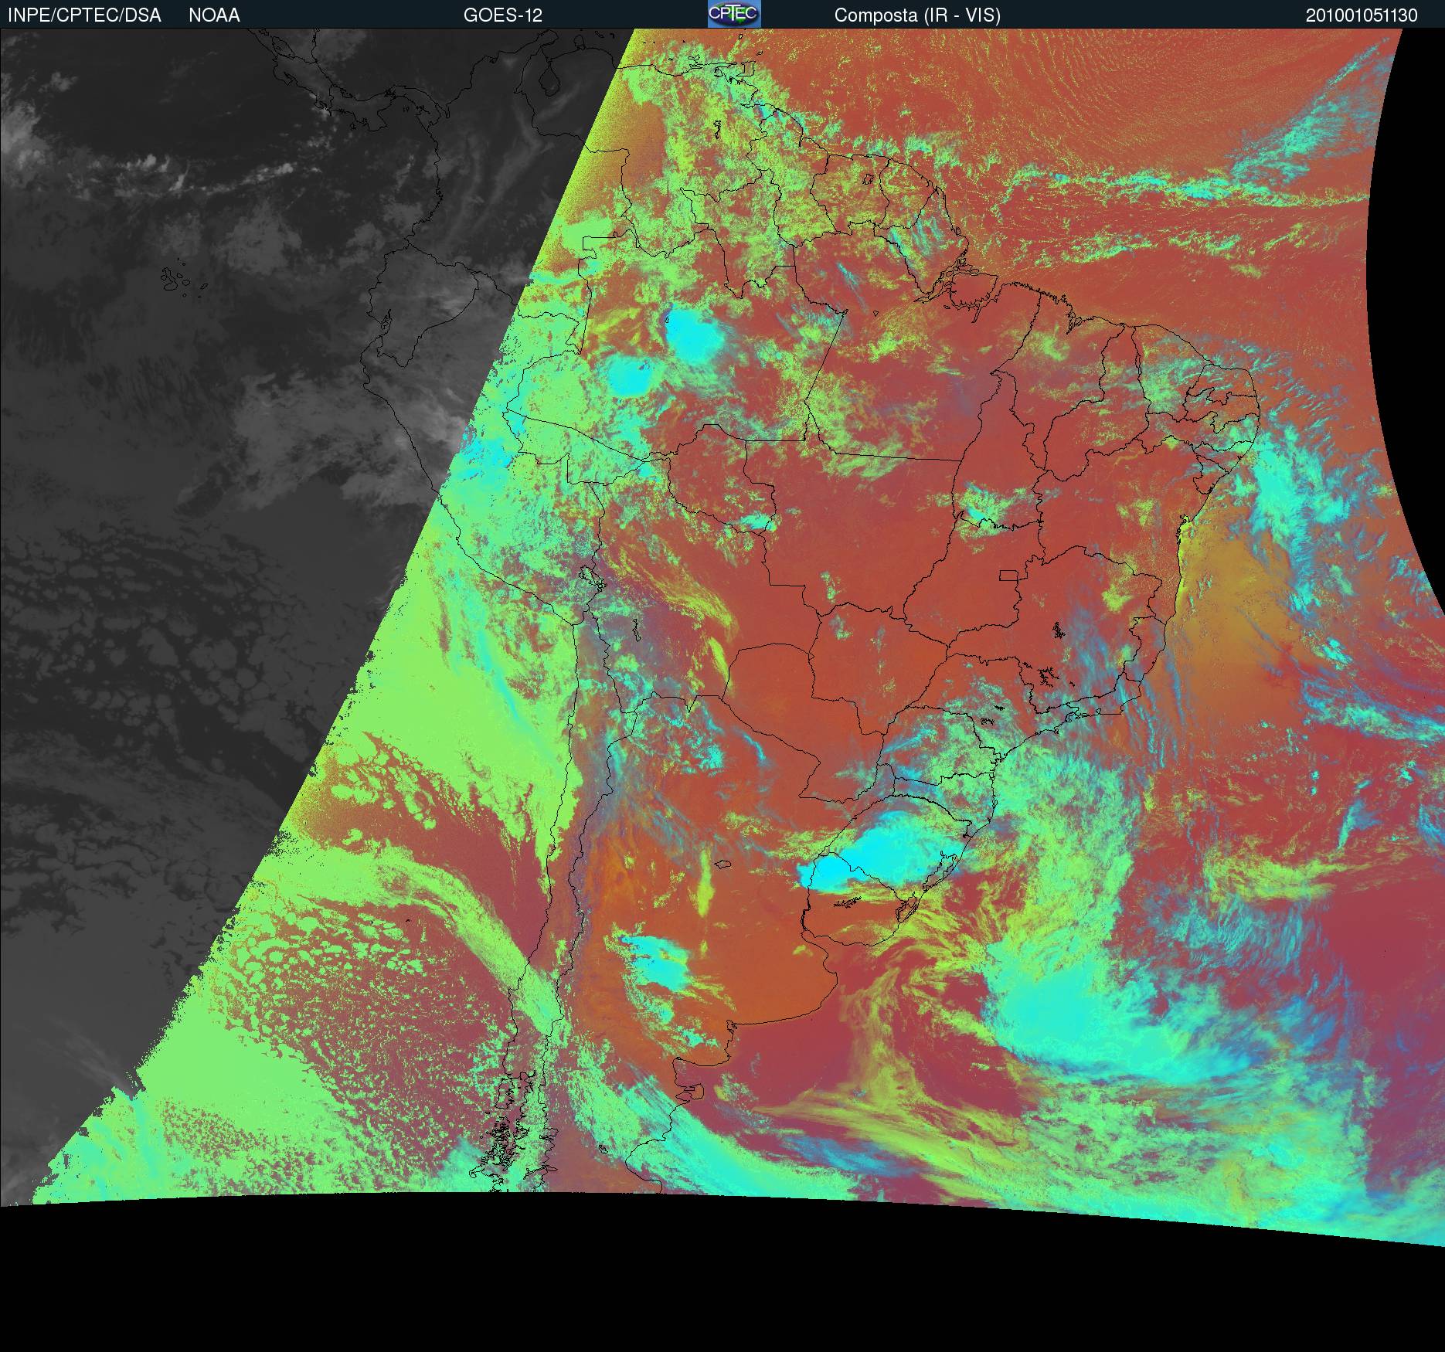The height and width of the screenshot is (1352, 1445).
Task: Click the 201001051130 timestamp
Action: 1362,15
